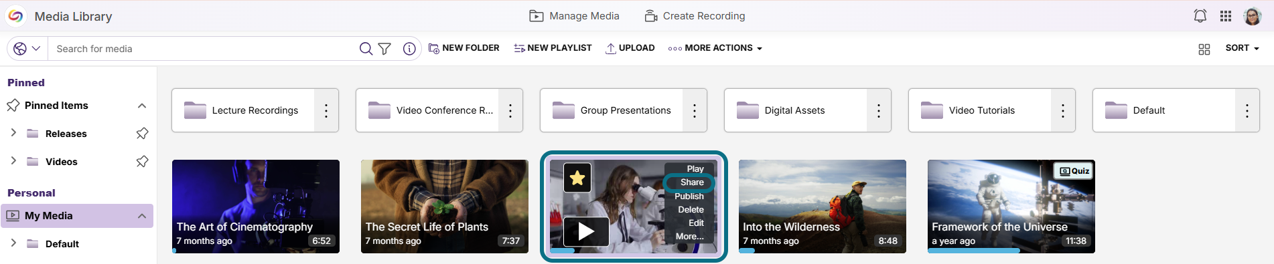1274x264 pixels.
Task: Expand the Videos folder tree
Action: (13, 161)
